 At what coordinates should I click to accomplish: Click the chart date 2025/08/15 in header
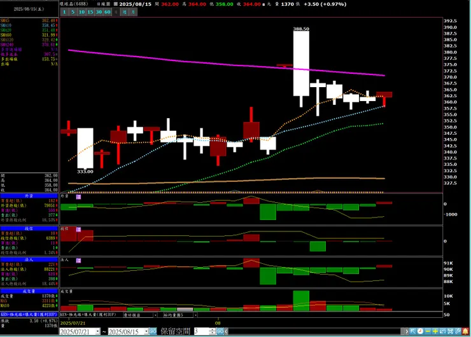click(135, 4)
